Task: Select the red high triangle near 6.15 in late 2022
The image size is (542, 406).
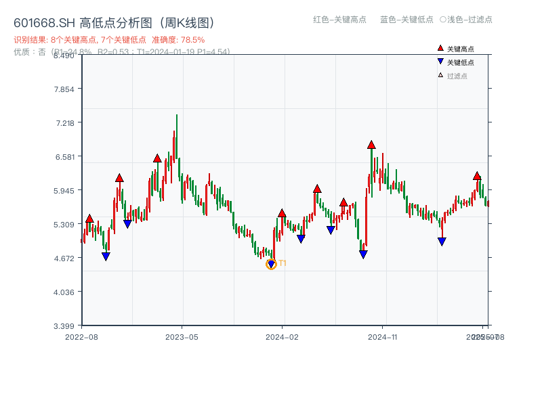Action: coord(119,178)
